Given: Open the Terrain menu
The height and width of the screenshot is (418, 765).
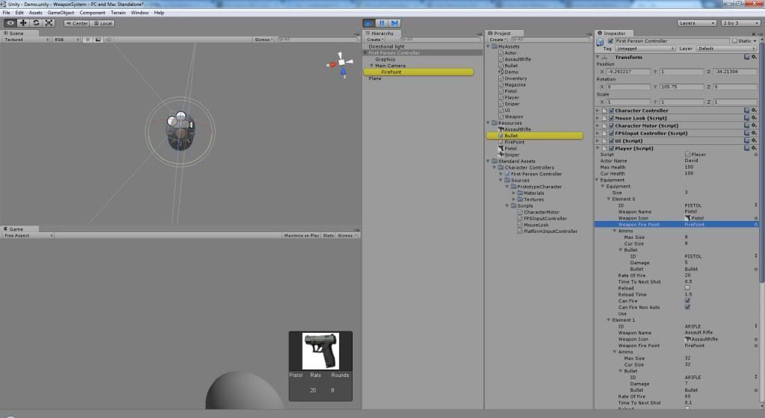Looking at the screenshot, I should [x=118, y=13].
